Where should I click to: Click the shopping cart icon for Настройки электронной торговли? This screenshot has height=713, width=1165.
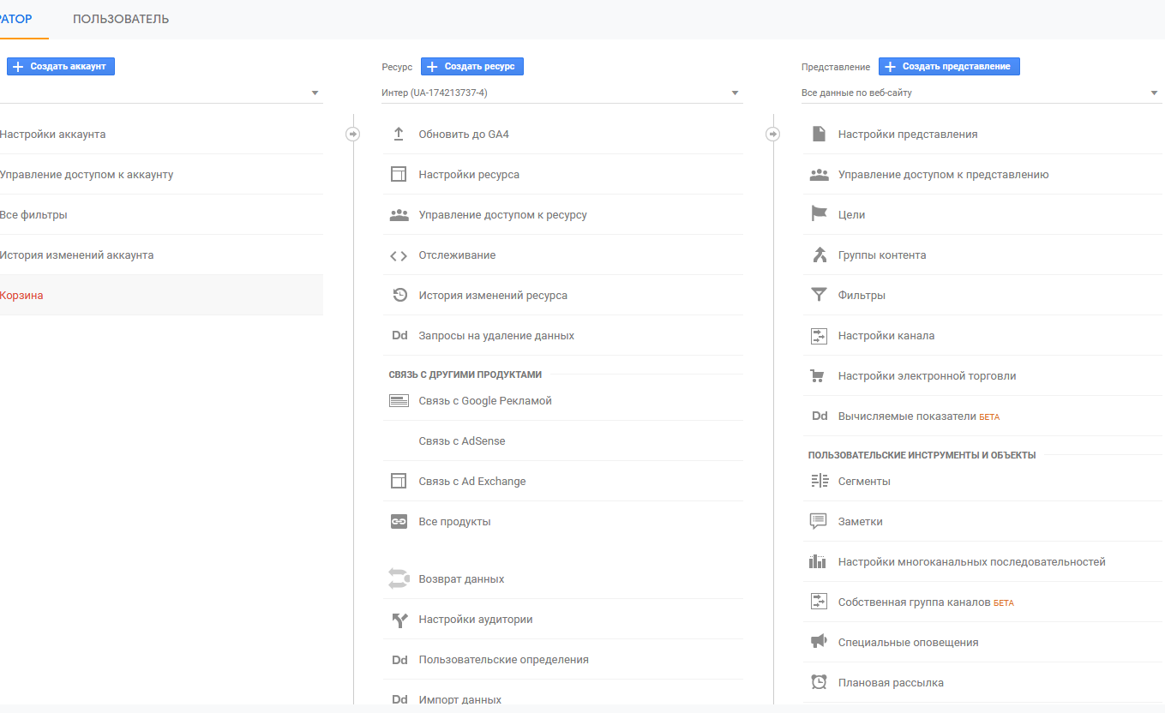point(819,376)
